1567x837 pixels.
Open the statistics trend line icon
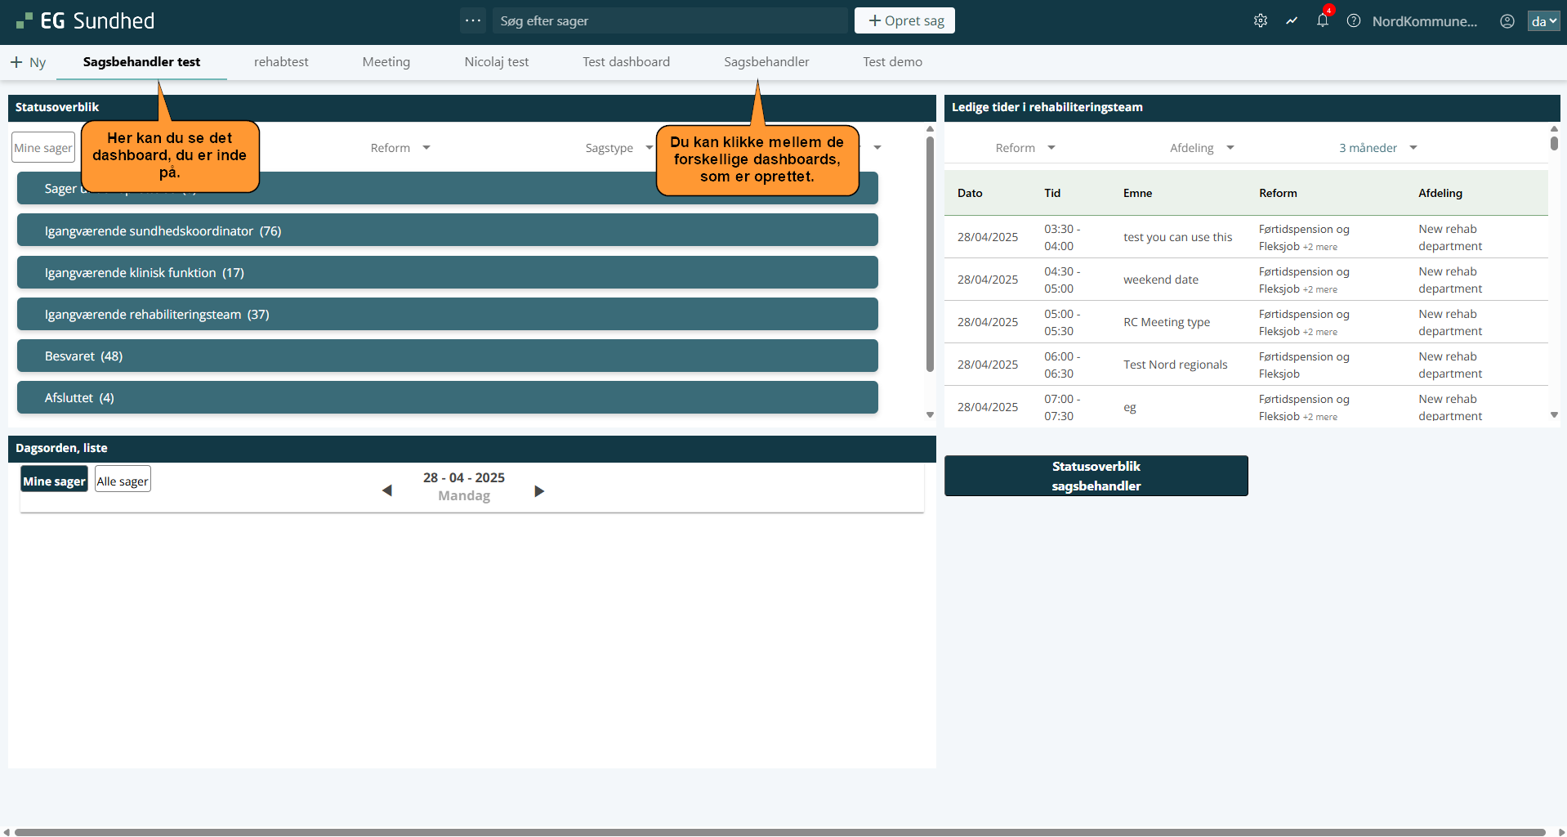[1292, 21]
